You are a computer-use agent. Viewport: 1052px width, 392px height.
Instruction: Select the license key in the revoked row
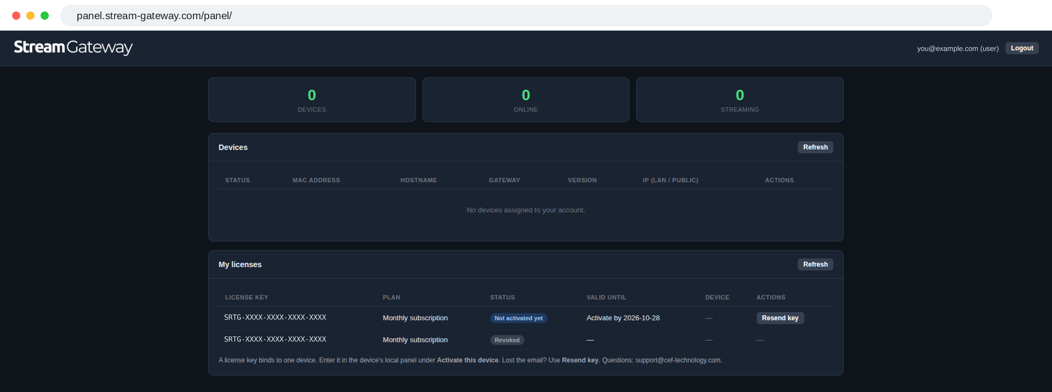click(x=275, y=339)
